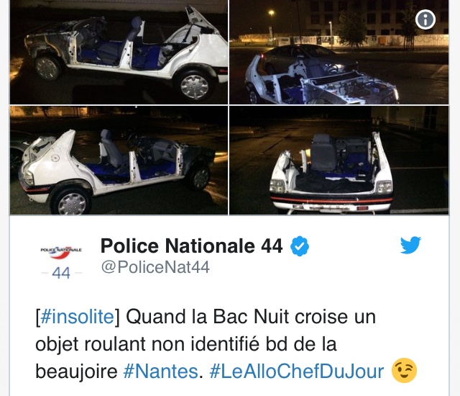Viewport: 460px width, 396px height.
Task: View the top-right engine-bay car photo
Action: click(339, 52)
